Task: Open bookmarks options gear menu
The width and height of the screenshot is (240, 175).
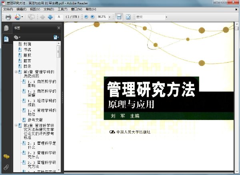Action: (x=17, y=37)
